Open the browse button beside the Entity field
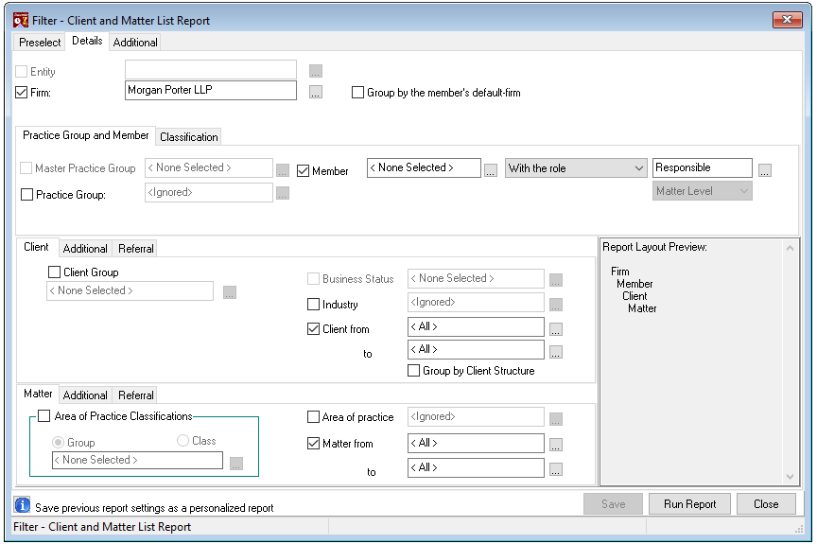Screen dimensions: 817x544 (315, 71)
